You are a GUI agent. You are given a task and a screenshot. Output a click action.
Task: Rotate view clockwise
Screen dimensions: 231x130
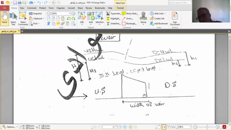[73, 18]
